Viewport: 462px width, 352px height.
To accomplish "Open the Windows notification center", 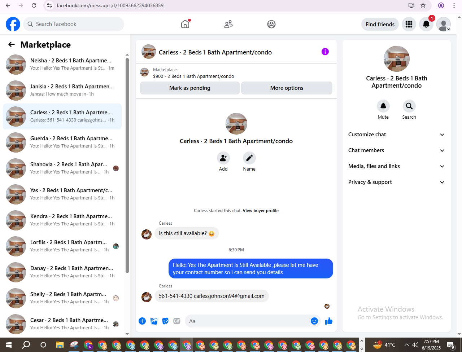I will click(x=450, y=345).
